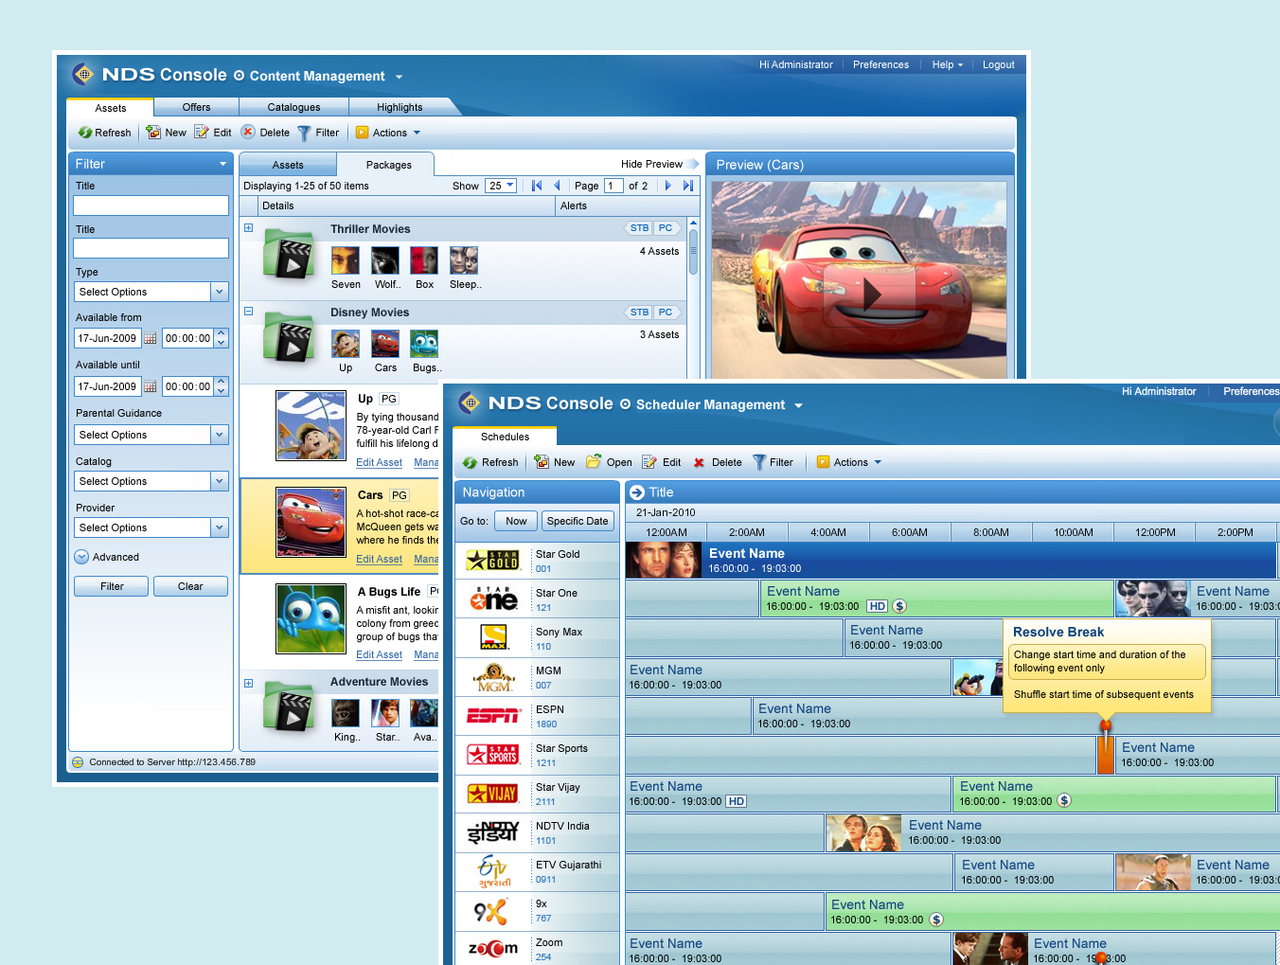Click the Cars thumbnail in Disney Movies
The height and width of the screenshot is (965, 1280).
(385, 344)
